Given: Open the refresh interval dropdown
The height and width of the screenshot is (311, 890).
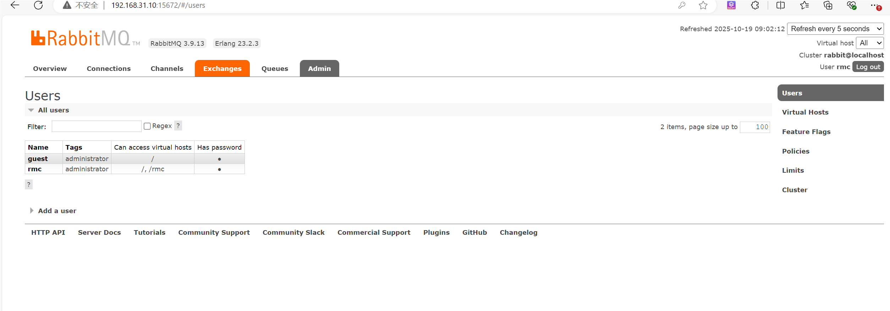Looking at the screenshot, I should click(x=835, y=29).
